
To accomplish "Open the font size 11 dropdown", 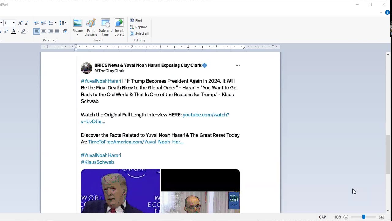I will (14, 23).
